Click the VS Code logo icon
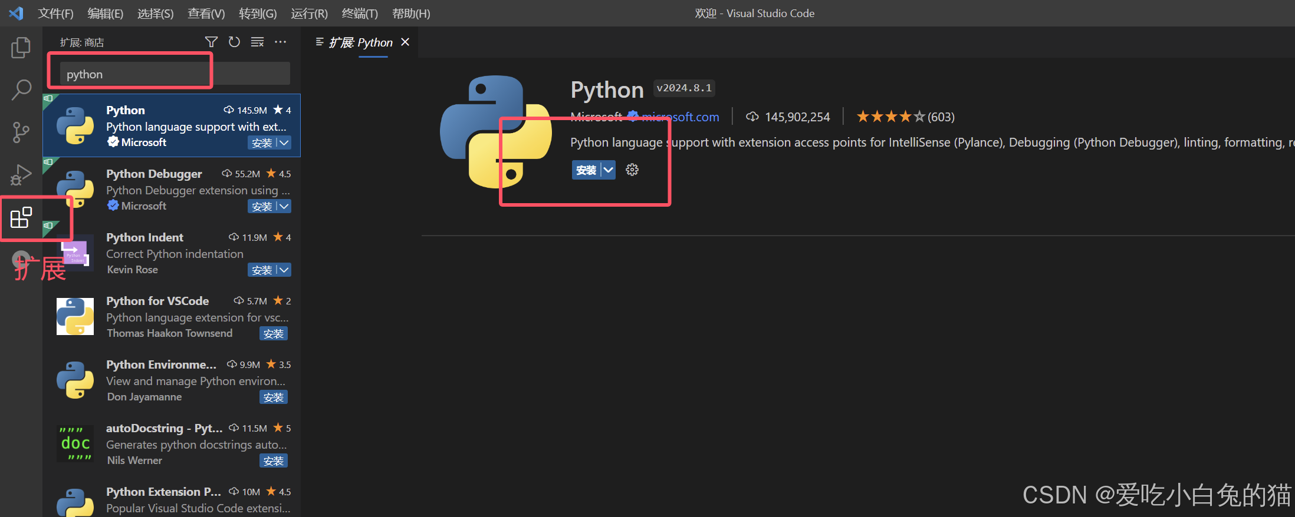The image size is (1295, 517). 16,13
